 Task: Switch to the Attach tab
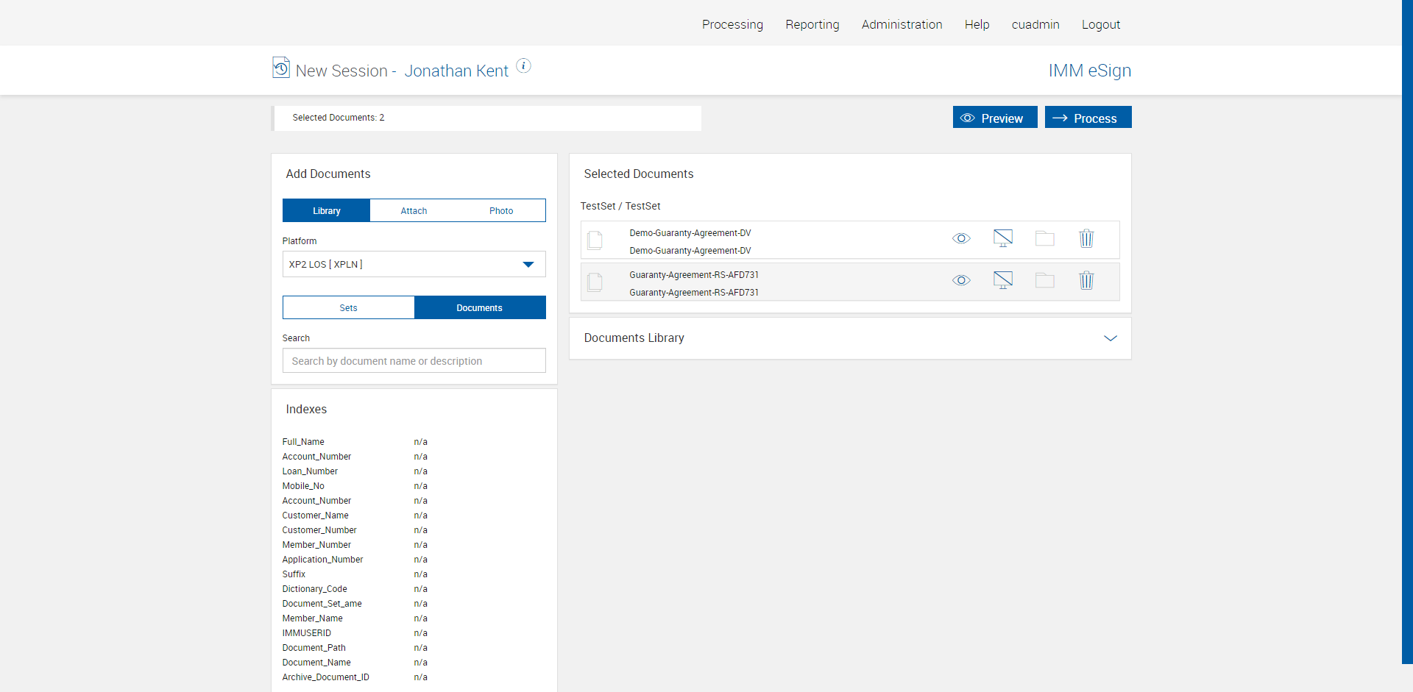[414, 211]
